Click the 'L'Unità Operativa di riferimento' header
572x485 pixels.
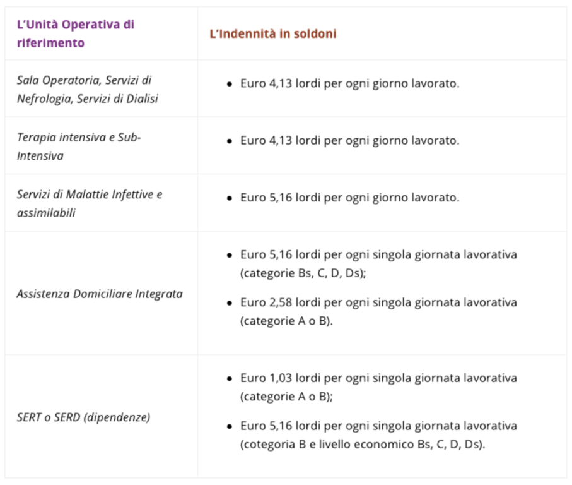coord(76,33)
